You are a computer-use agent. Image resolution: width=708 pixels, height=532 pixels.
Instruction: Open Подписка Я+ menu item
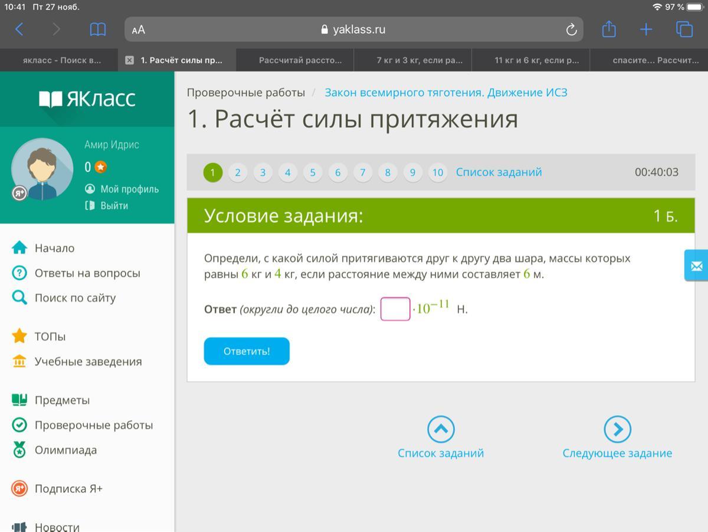coord(68,488)
